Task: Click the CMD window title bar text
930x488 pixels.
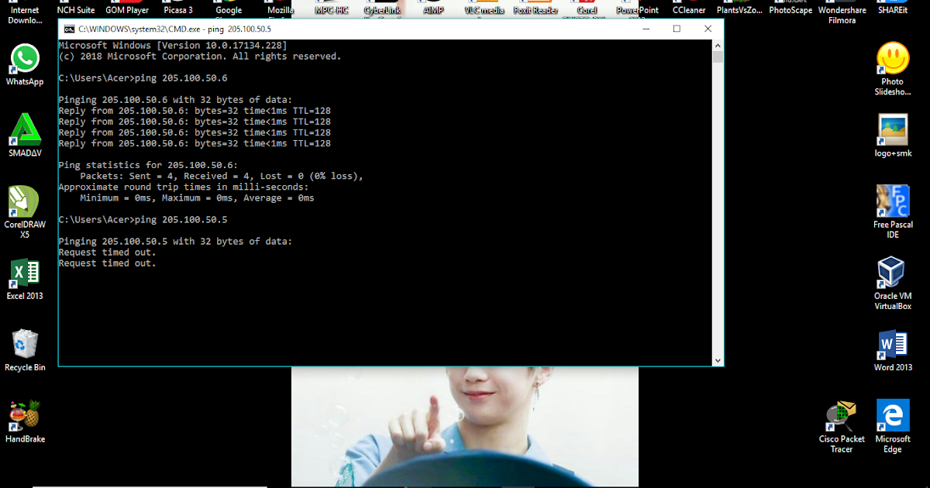Action: pyautogui.click(x=174, y=29)
